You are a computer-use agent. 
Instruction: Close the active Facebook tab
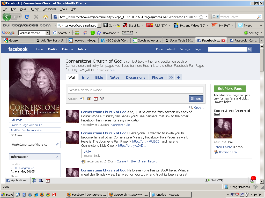click(x=223, y=40)
